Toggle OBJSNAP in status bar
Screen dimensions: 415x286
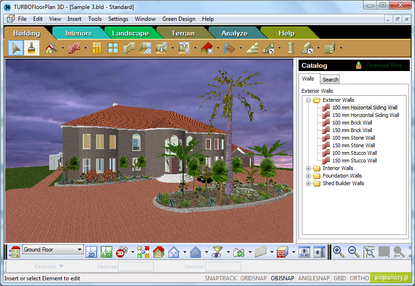(283, 278)
